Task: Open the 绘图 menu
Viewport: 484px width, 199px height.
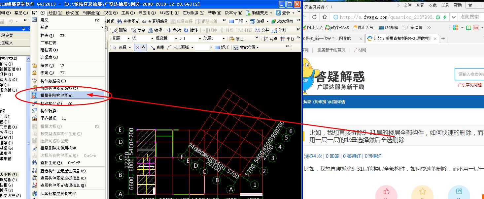Action: (x=55, y=13)
